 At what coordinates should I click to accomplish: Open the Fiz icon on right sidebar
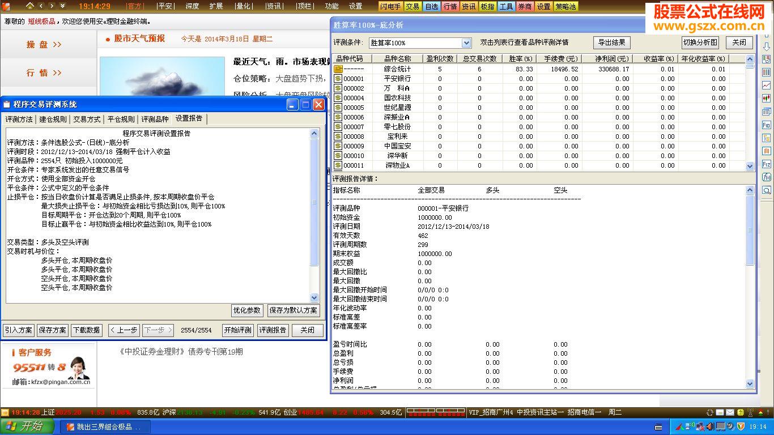click(x=766, y=164)
